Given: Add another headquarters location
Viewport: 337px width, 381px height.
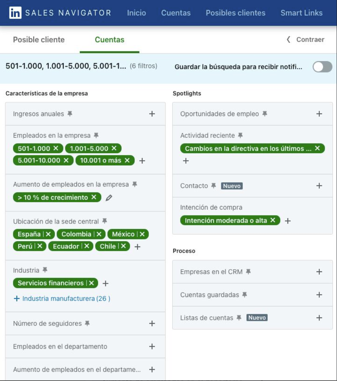Looking at the screenshot, I should [x=137, y=247].
